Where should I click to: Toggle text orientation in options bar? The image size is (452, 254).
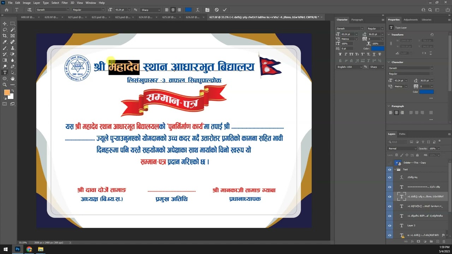point(29,10)
